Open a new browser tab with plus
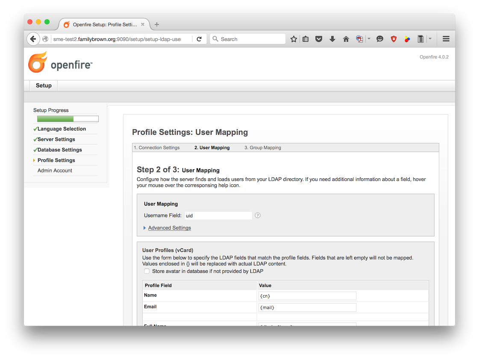 pos(157,24)
